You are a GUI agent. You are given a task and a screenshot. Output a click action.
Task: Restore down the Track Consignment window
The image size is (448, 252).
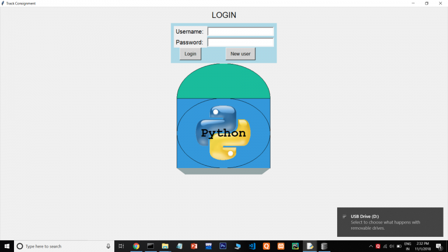[427, 3]
